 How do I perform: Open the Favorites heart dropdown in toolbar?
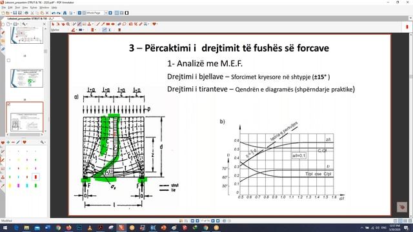click(x=157, y=24)
